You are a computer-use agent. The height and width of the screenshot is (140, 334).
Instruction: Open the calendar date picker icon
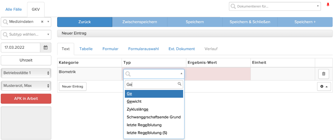click(46, 47)
